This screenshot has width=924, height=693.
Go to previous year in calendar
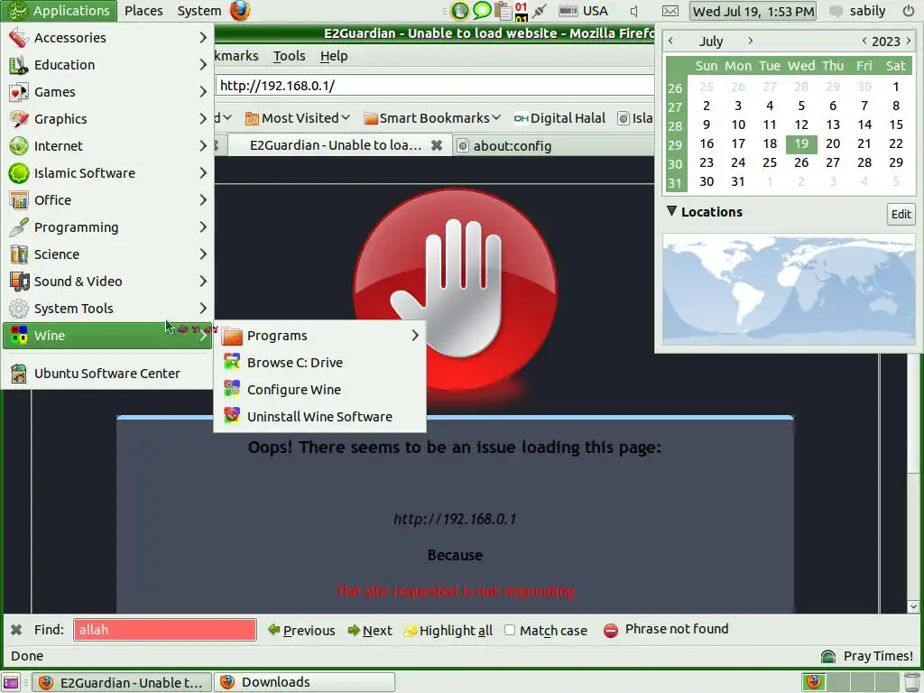pyautogui.click(x=864, y=42)
